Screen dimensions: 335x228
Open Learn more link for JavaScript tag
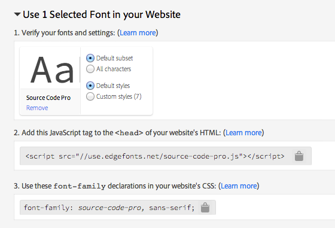pos(244,133)
